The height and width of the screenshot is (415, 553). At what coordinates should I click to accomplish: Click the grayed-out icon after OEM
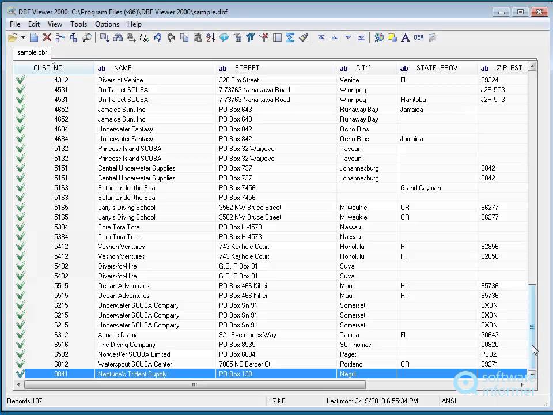[432, 37]
